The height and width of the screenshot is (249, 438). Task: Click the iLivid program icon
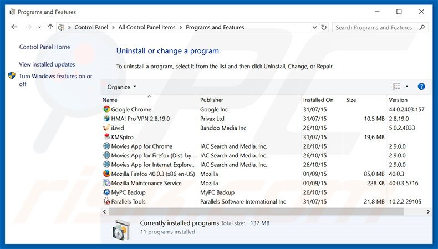(106, 128)
